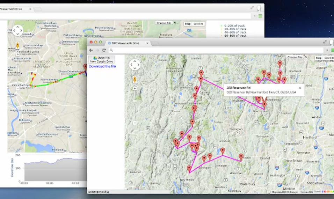Enter fullscreen in the front browser window

point(325,42)
